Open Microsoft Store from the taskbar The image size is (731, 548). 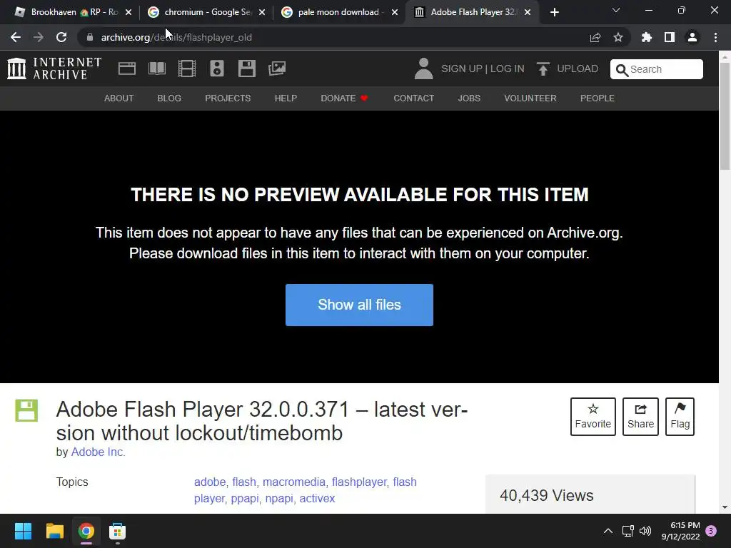pos(118,531)
